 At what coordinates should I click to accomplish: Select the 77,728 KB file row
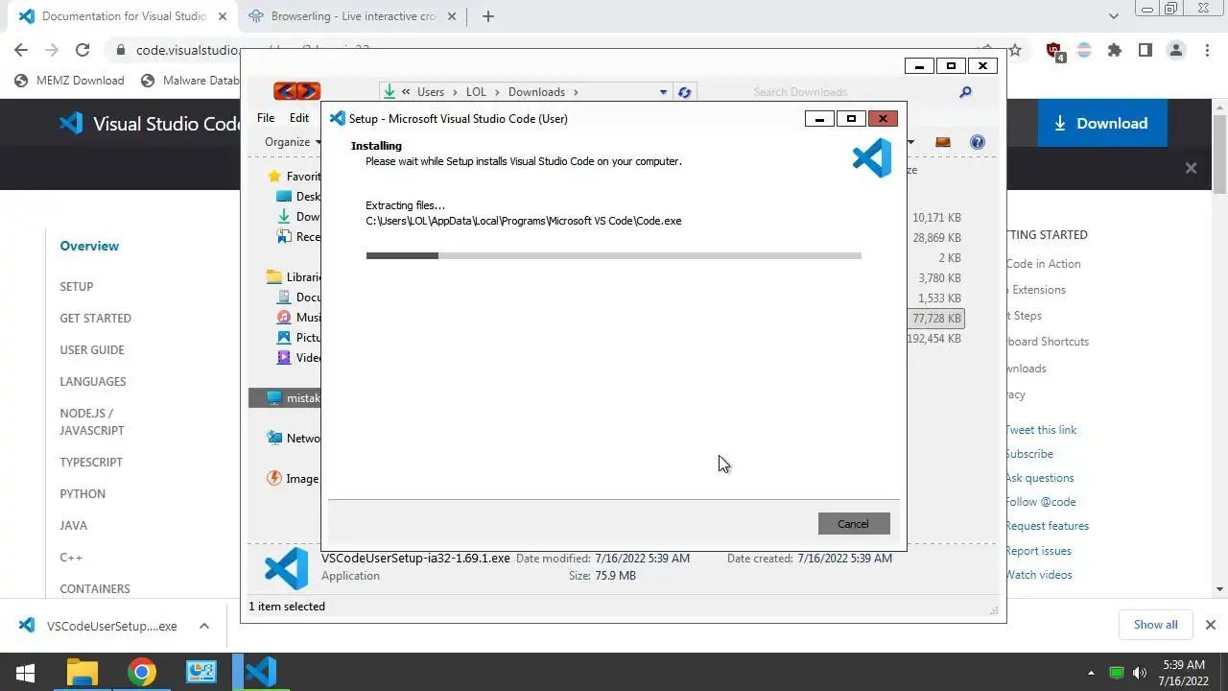[x=936, y=319]
